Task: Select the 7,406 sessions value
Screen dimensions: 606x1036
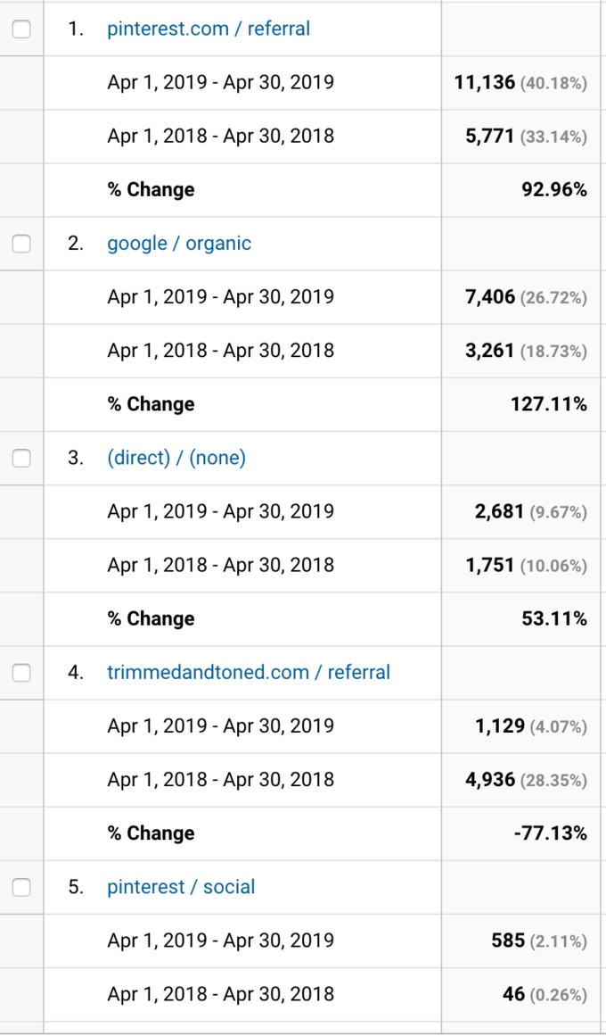Action: tap(490, 297)
